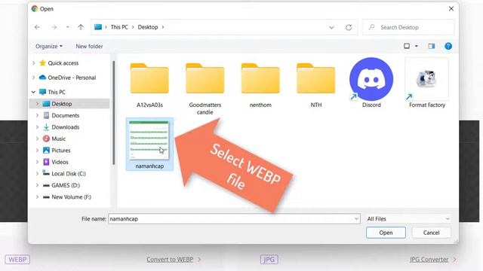483x271 pixels.
Task: Select Local Disk (C:) drive
Action: 69,174
